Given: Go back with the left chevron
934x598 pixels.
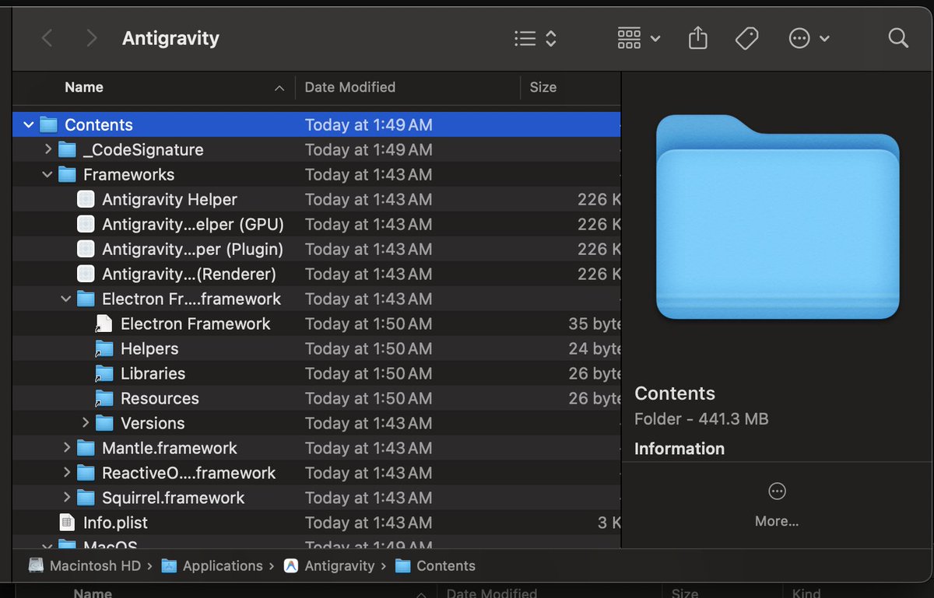Looking at the screenshot, I should [47, 38].
